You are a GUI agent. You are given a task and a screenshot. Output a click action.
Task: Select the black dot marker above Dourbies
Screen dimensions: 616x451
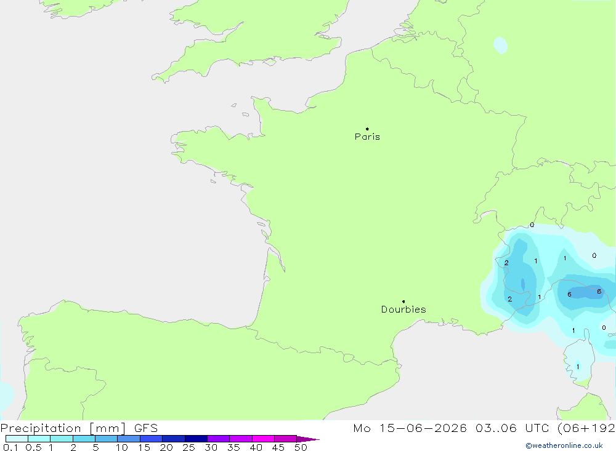point(403,301)
